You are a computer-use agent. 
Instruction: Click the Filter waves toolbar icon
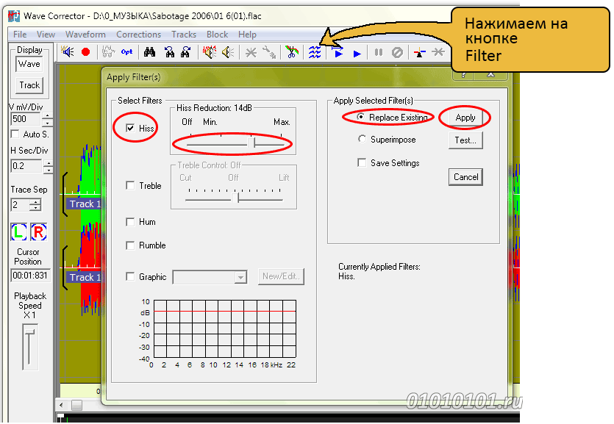point(315,52)
